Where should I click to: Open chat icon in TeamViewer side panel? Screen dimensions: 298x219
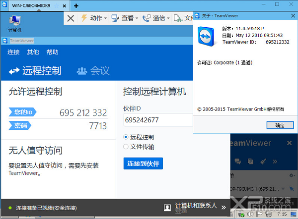point(237,162)
